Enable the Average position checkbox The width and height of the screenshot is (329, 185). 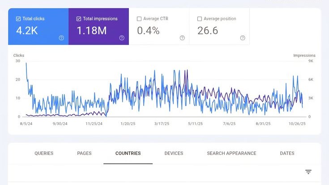(x=200, y=19)
